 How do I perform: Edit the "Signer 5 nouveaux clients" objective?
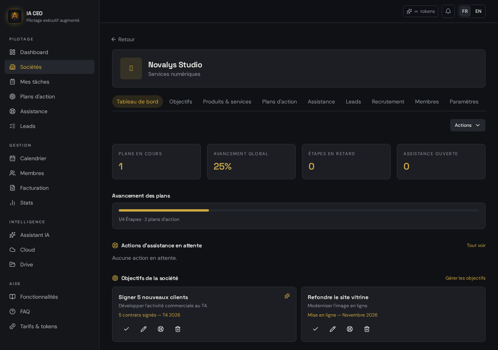[144, 329]
